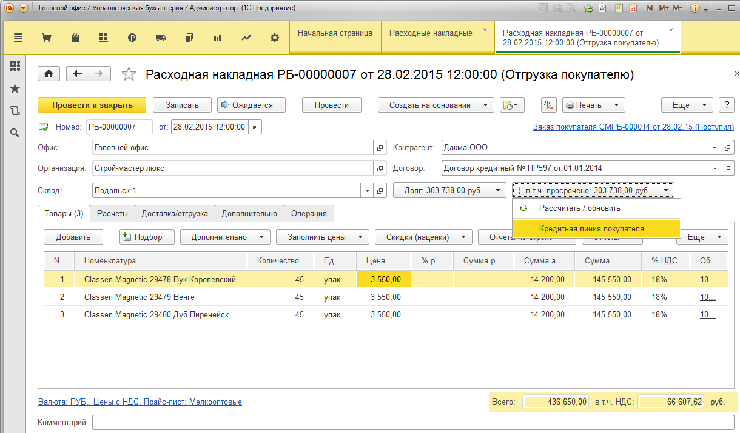This screenshot has height=433, width=740.
Task: Open the shopping bag section icon
Action: coord(75,38)
